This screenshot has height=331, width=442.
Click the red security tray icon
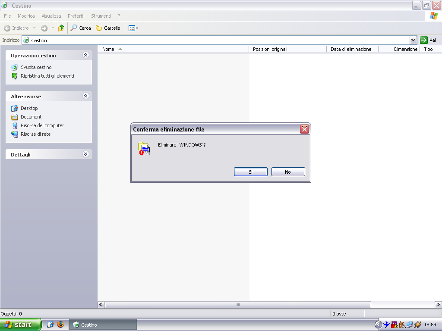pos(395,325)
